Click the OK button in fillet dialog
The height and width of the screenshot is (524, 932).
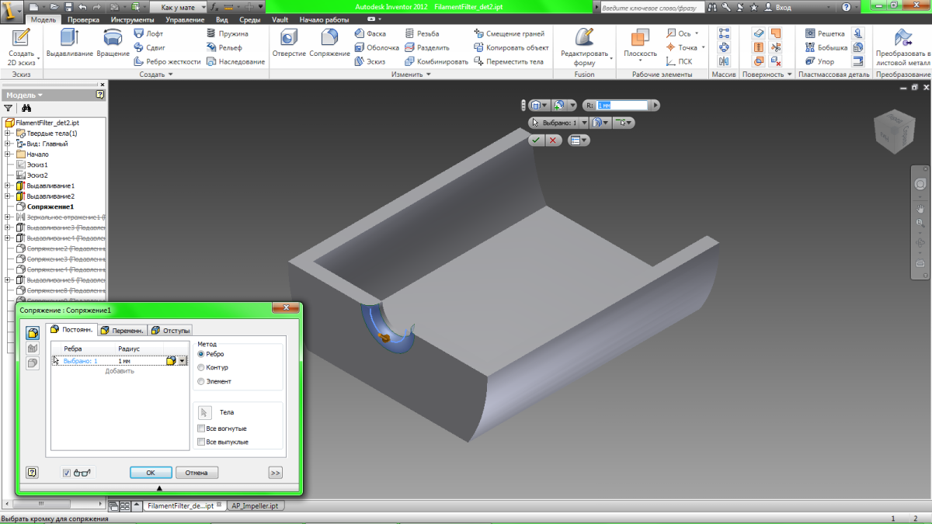point(151,472)
